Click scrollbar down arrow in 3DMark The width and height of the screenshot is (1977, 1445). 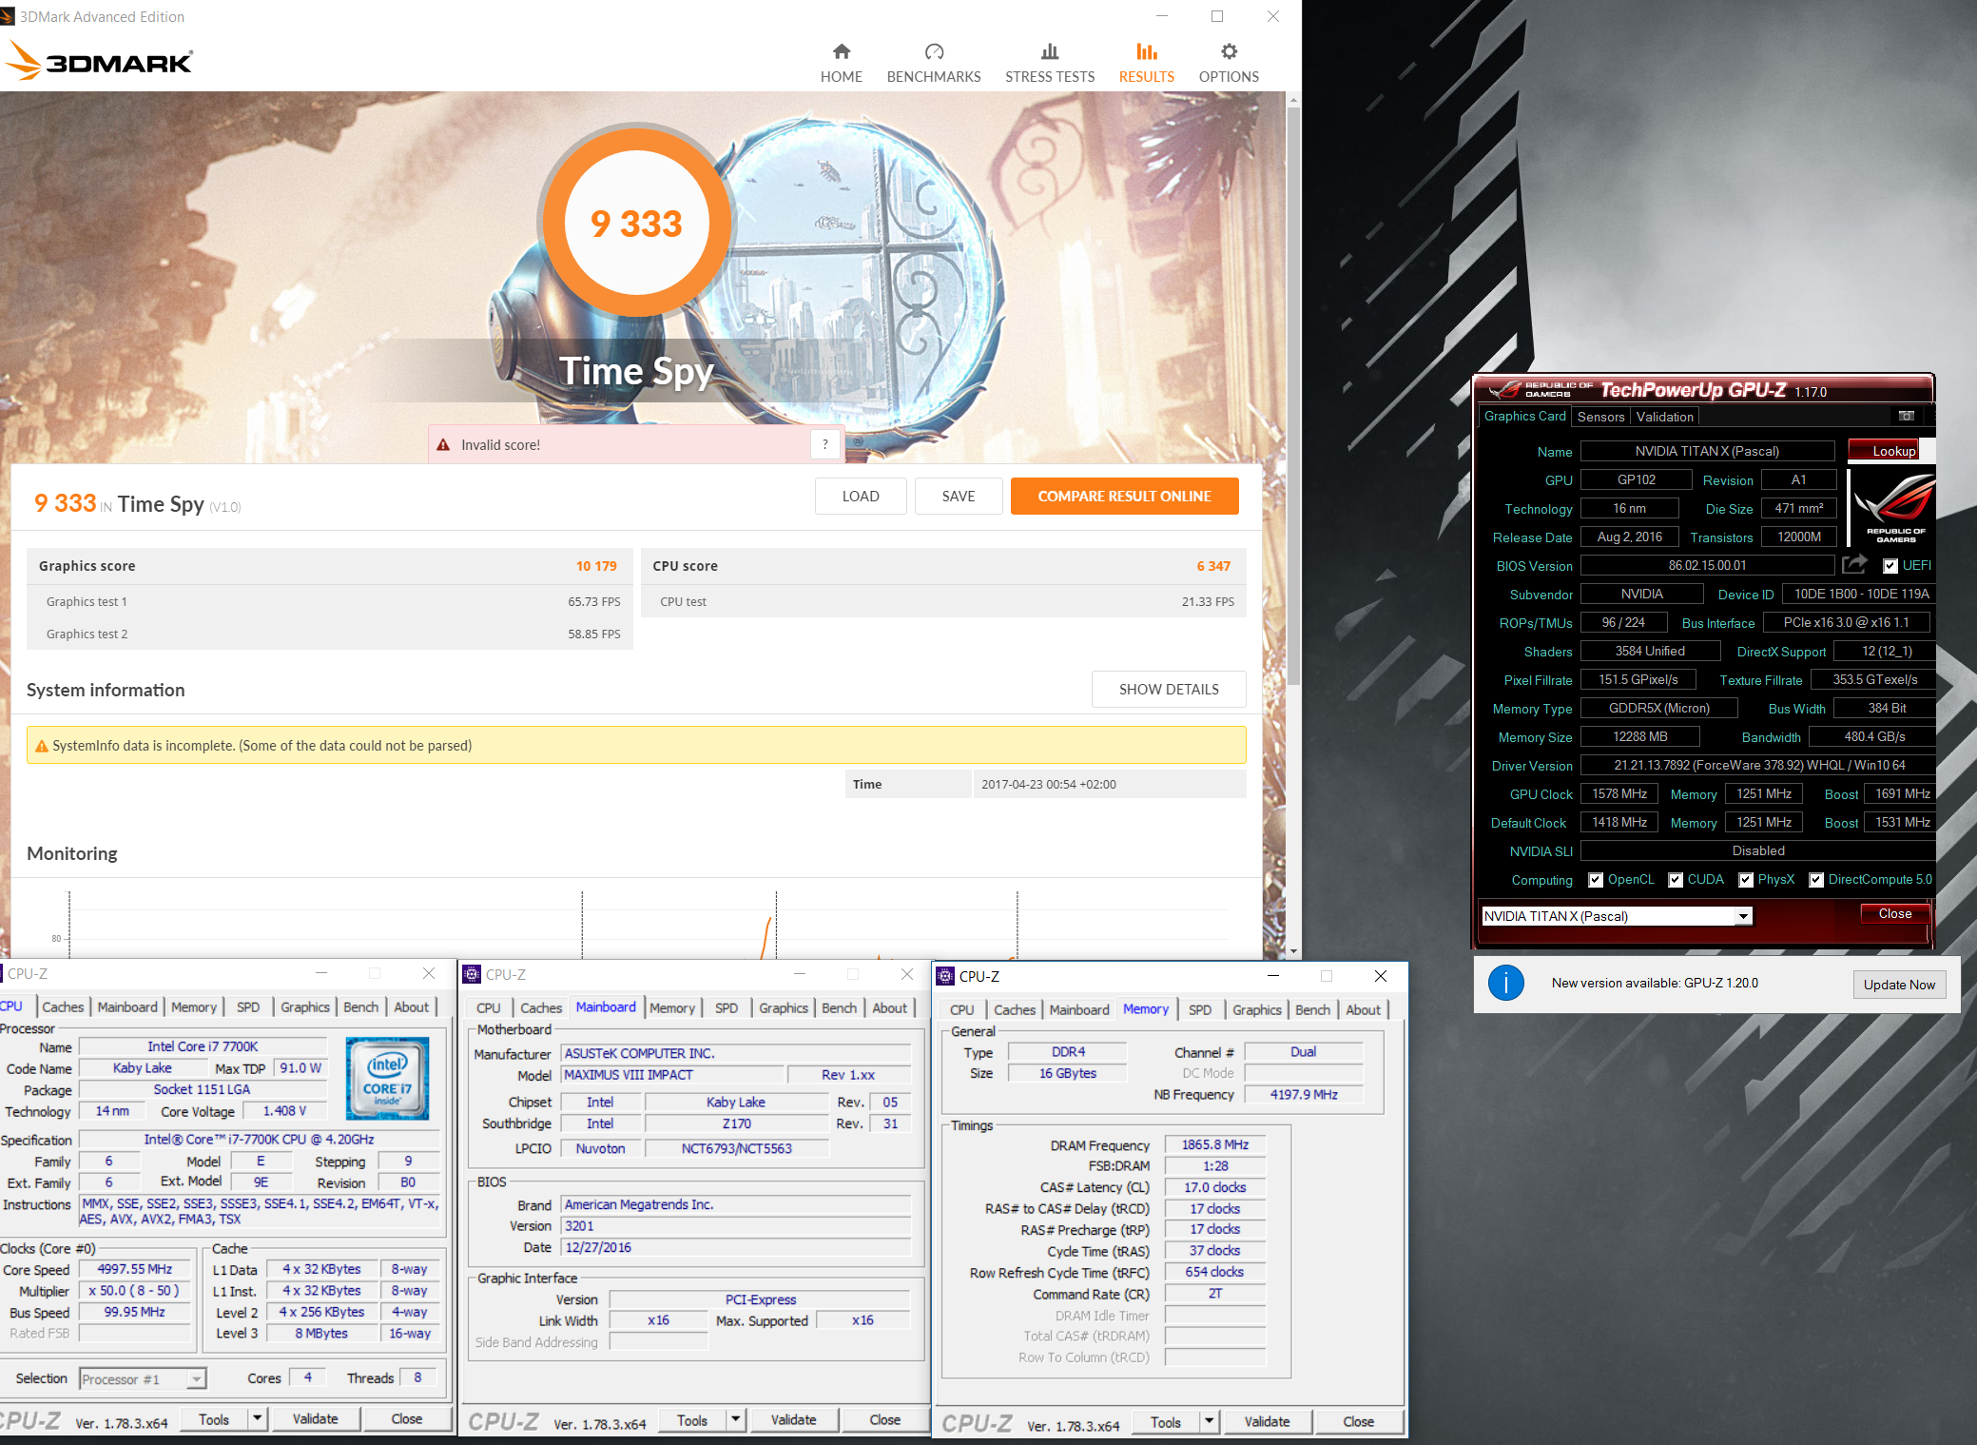coord(1293,950)
